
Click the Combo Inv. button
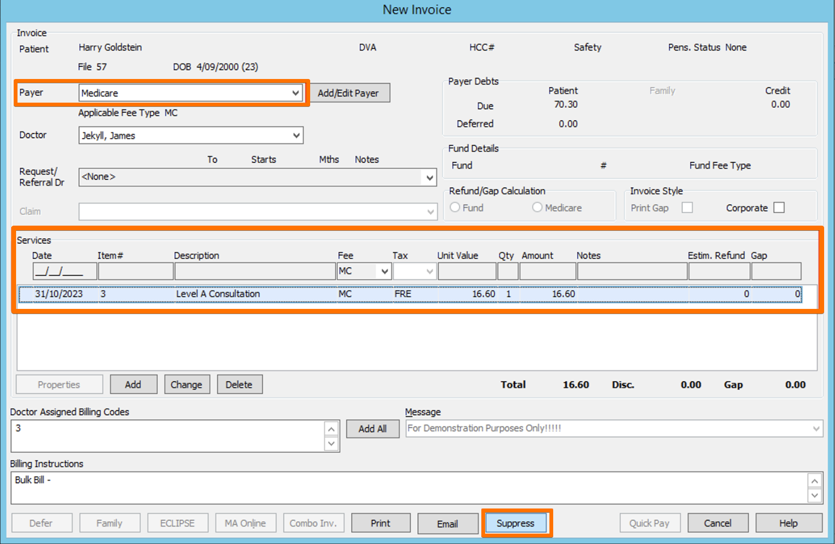[313, 523]
